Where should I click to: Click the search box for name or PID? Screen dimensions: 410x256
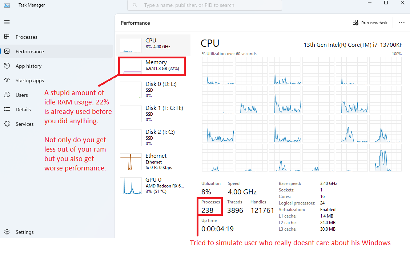pos(205,5)
